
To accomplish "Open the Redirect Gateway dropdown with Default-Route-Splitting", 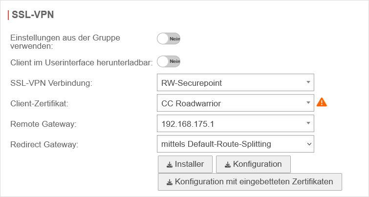I will click(x=235, y=144).
